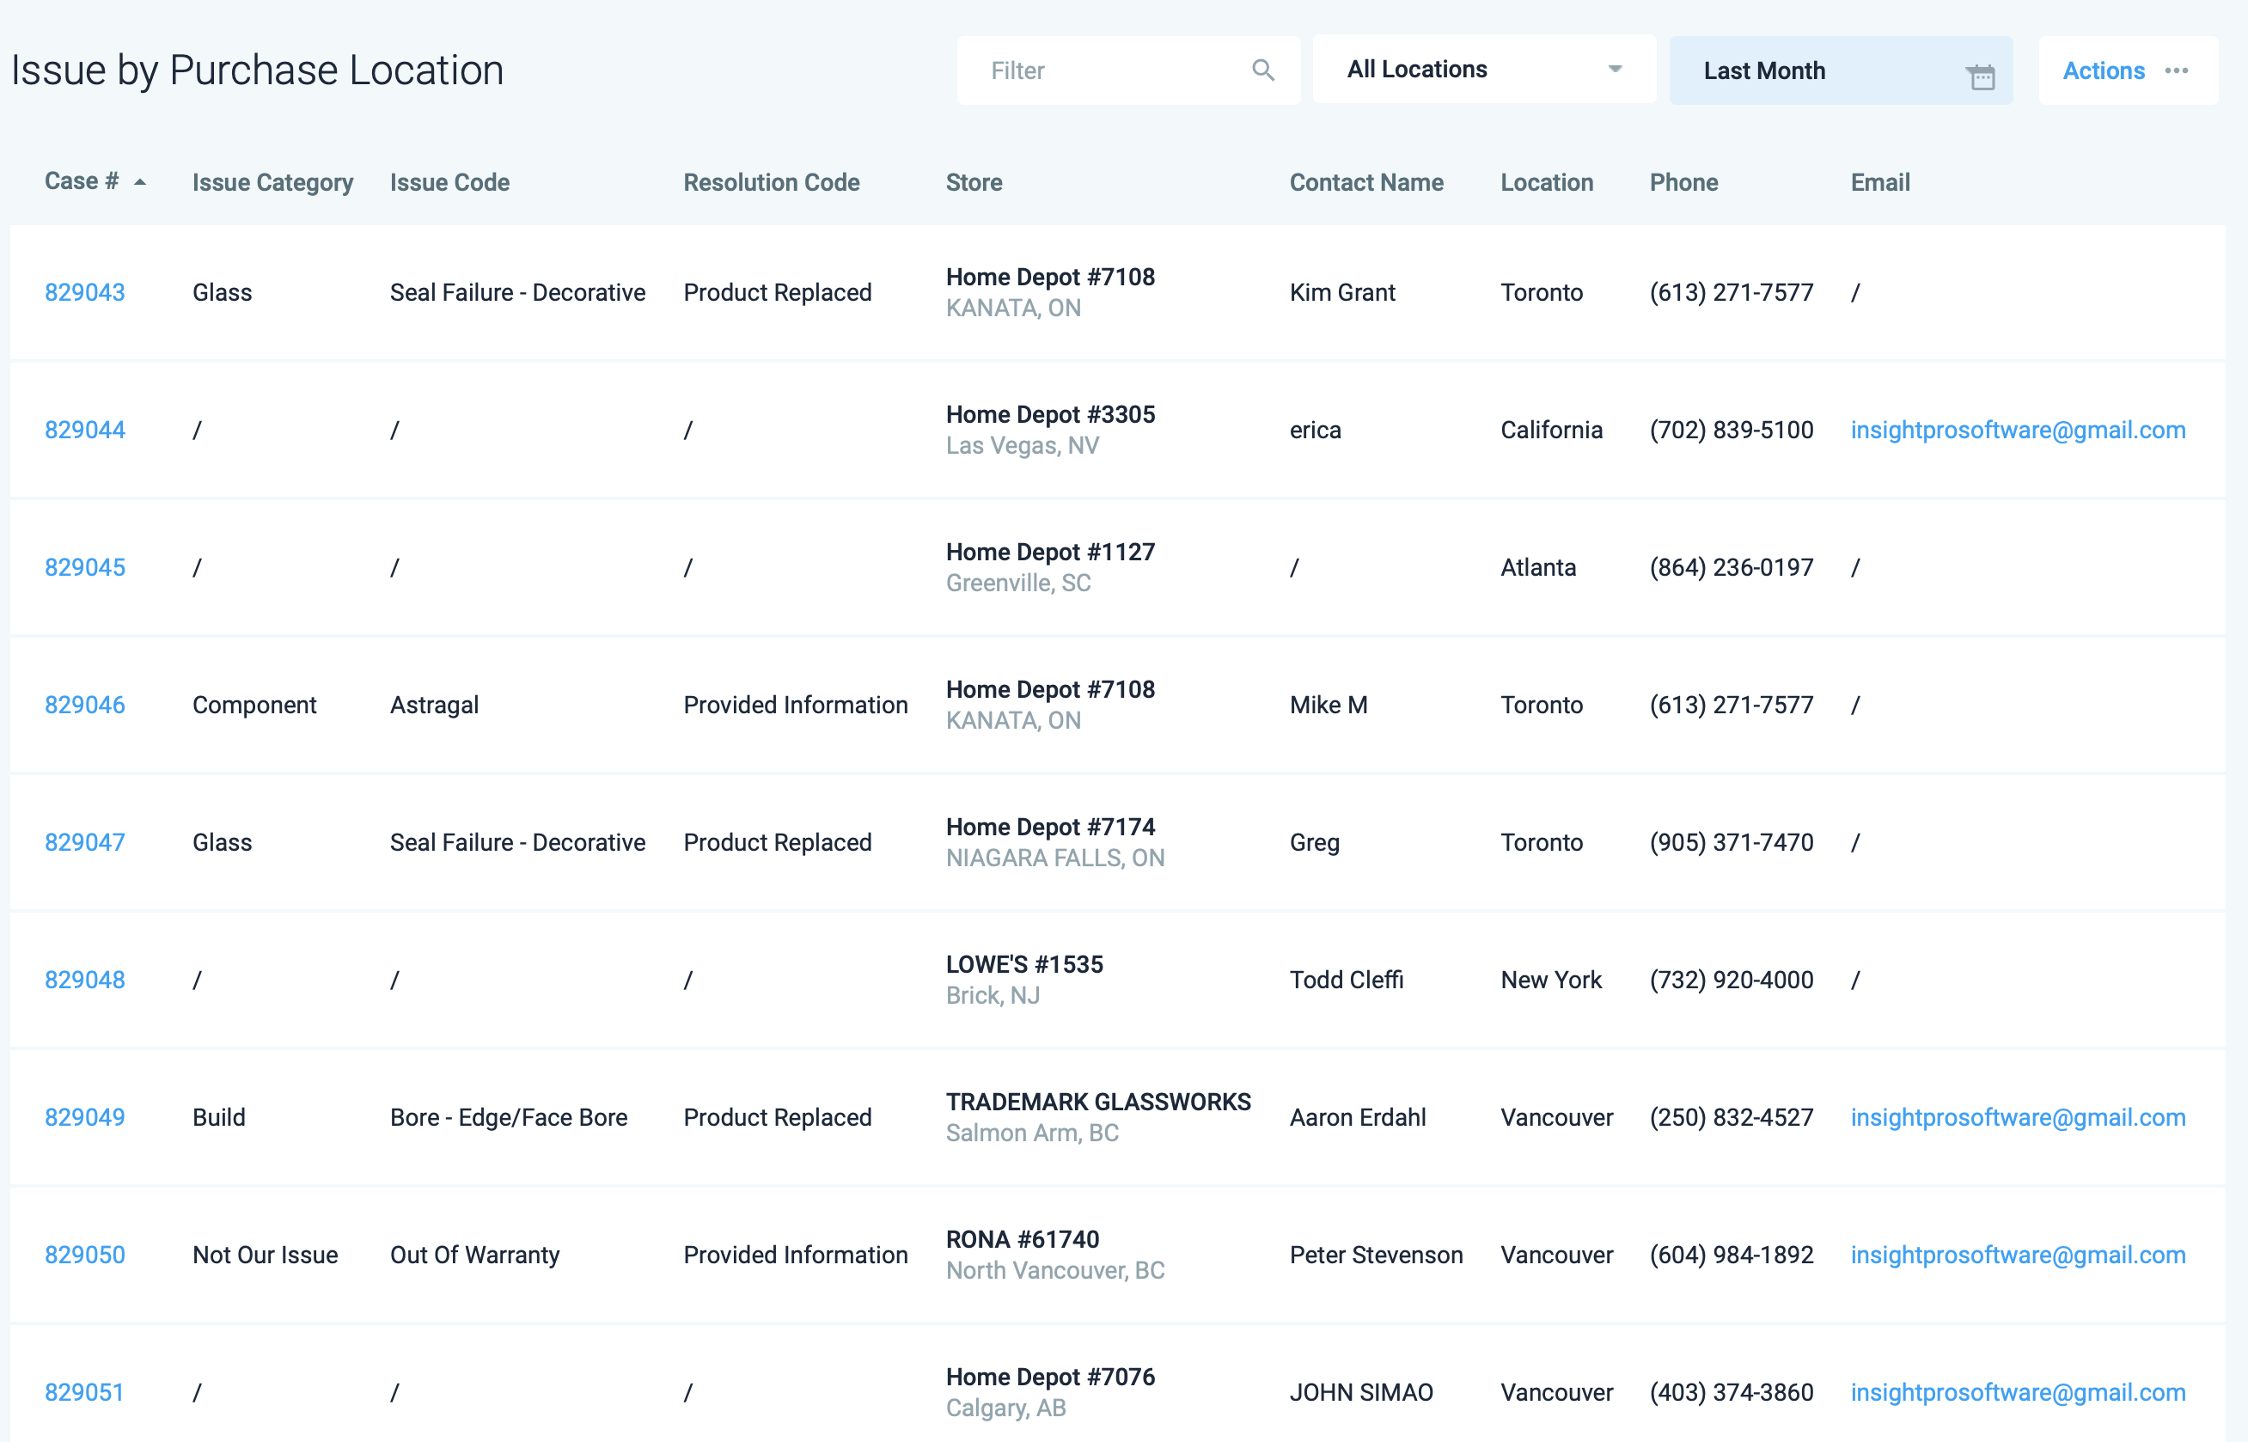Click the Bore - Edge/Face Bore cell

(509, 1118)
